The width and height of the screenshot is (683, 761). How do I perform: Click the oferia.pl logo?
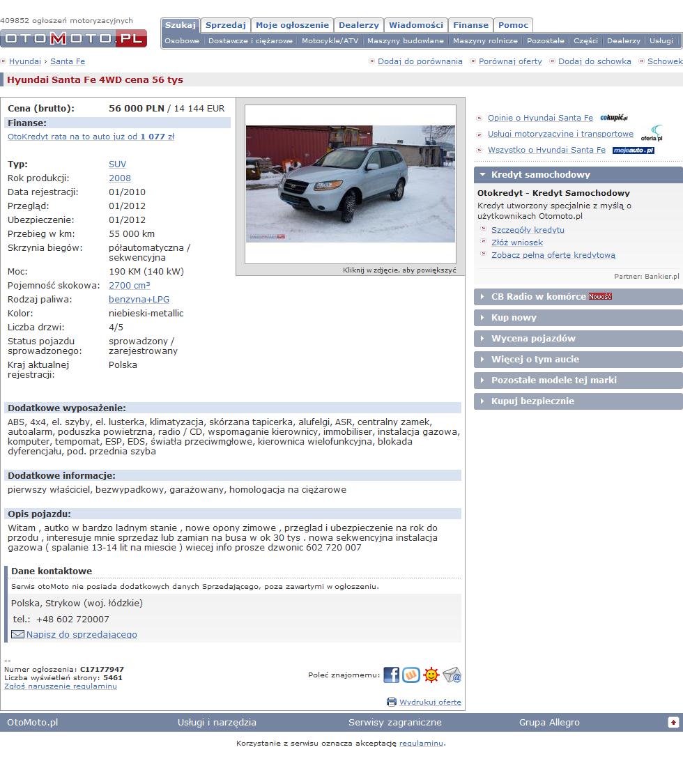(652, 133)
